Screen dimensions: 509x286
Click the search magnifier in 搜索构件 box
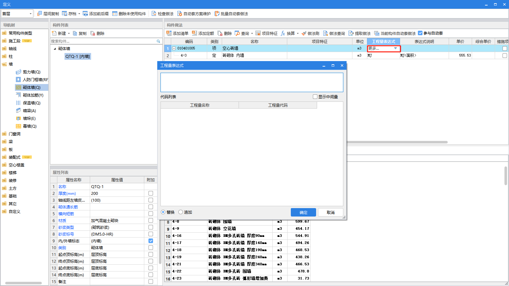(x=159, y=41)
